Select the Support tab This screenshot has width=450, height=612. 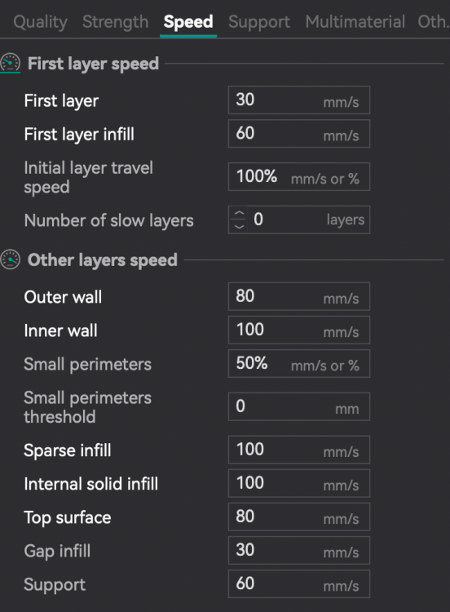259,22
